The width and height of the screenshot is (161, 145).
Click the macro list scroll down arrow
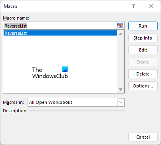click(x=121, y=89)
